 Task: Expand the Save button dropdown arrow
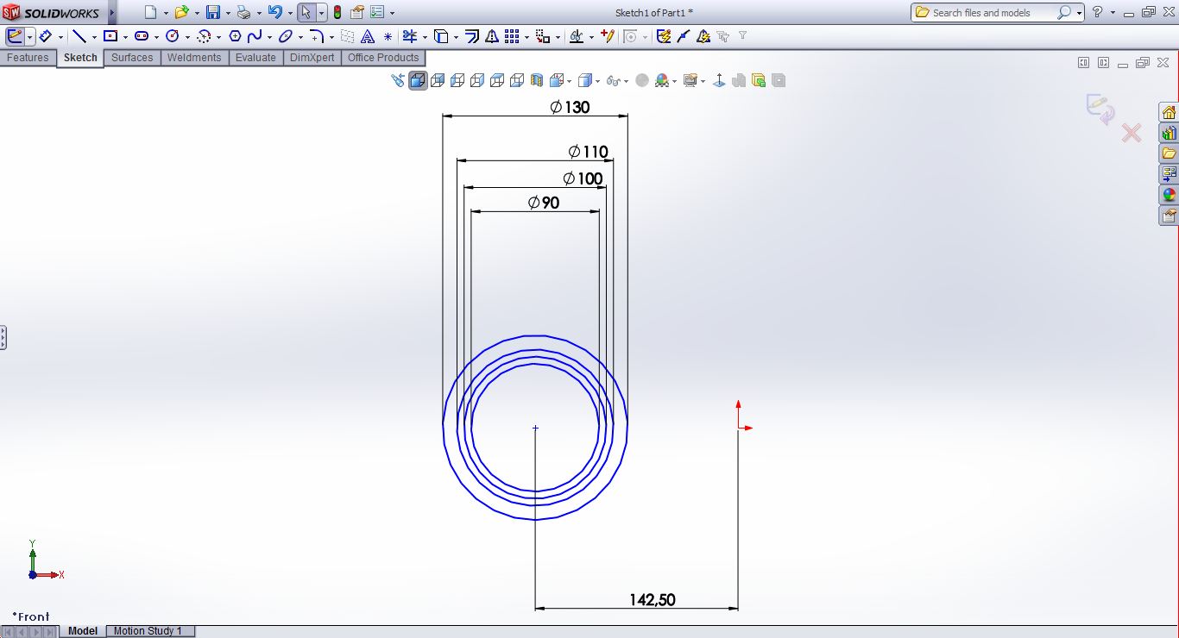tap(228, 13)
